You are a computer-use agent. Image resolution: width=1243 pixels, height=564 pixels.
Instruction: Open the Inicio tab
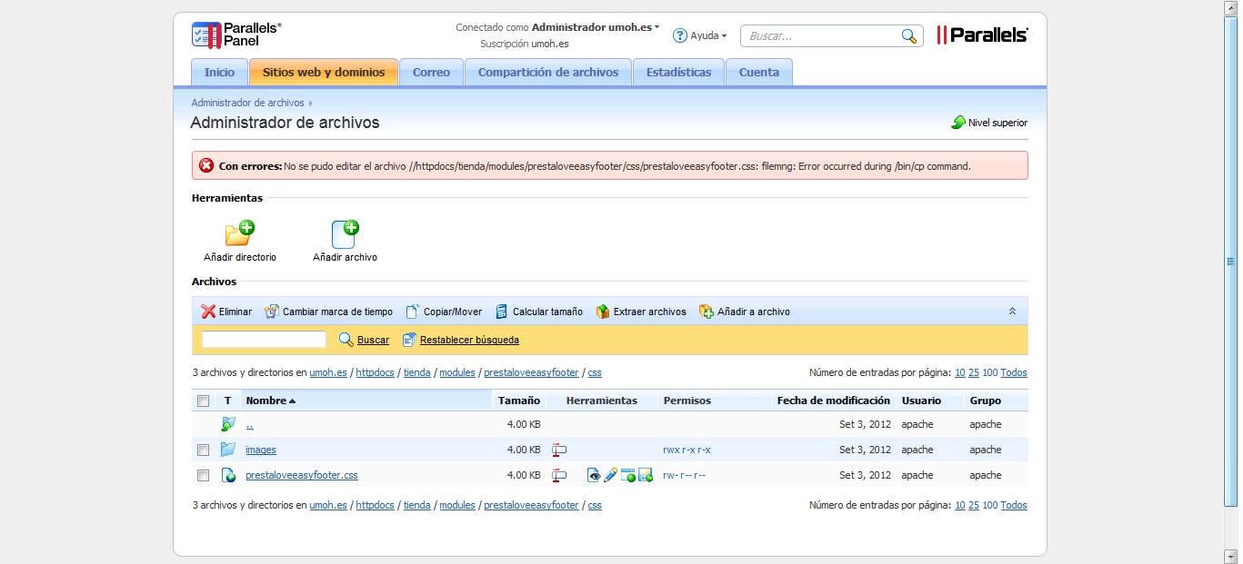tap(219, 73)
